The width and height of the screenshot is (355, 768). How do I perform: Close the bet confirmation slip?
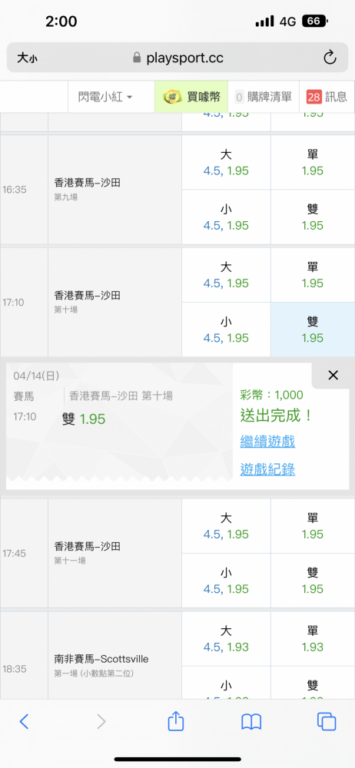pos(333,376)
